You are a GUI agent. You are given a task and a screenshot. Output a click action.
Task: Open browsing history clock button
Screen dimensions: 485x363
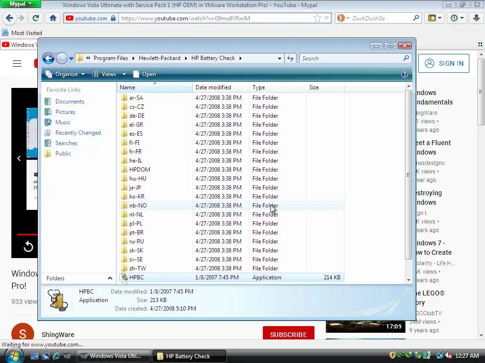coord(457,18)
